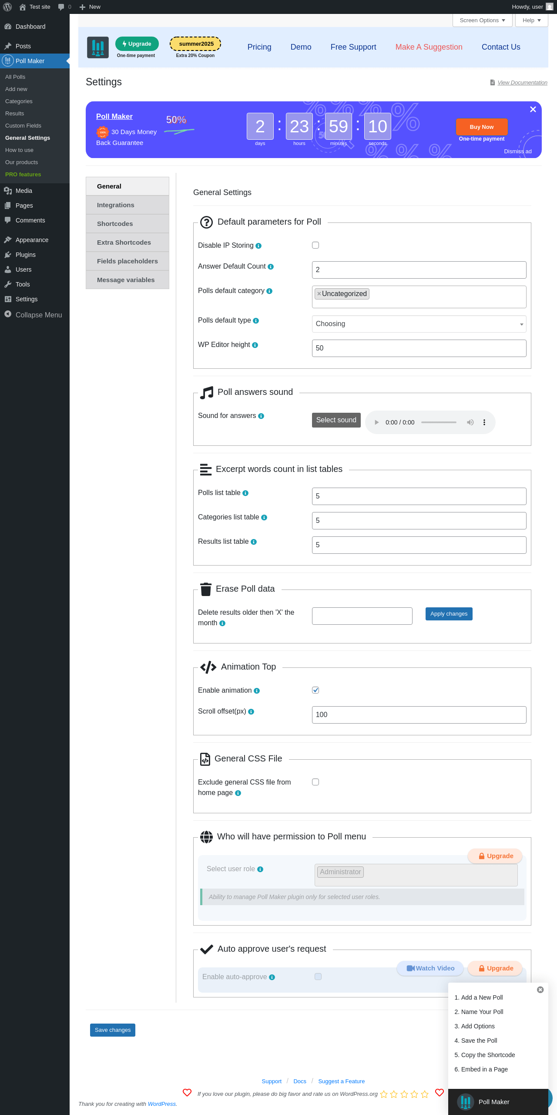Click info icon beside Polls default type
557x1115 pixels.
point(256,321)
